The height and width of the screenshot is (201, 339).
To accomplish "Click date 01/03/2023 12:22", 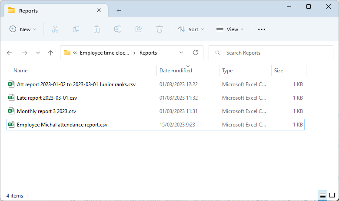I will pos(179,84).
